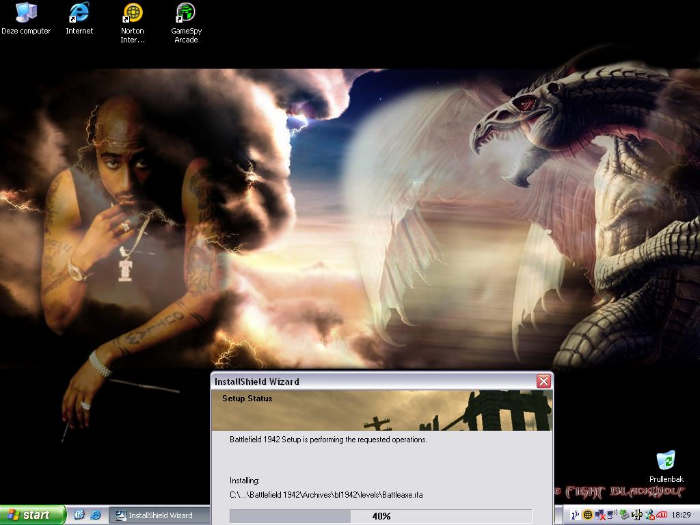Open the Norton Internet Security desktop shortcut

point(133,23)
